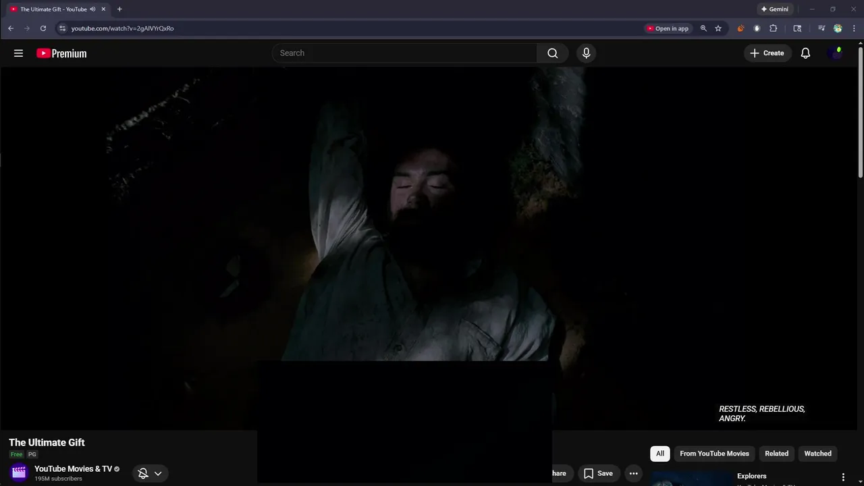Open the tab search side panel icon
Screen dimensions: 864x486
[797, 28]
